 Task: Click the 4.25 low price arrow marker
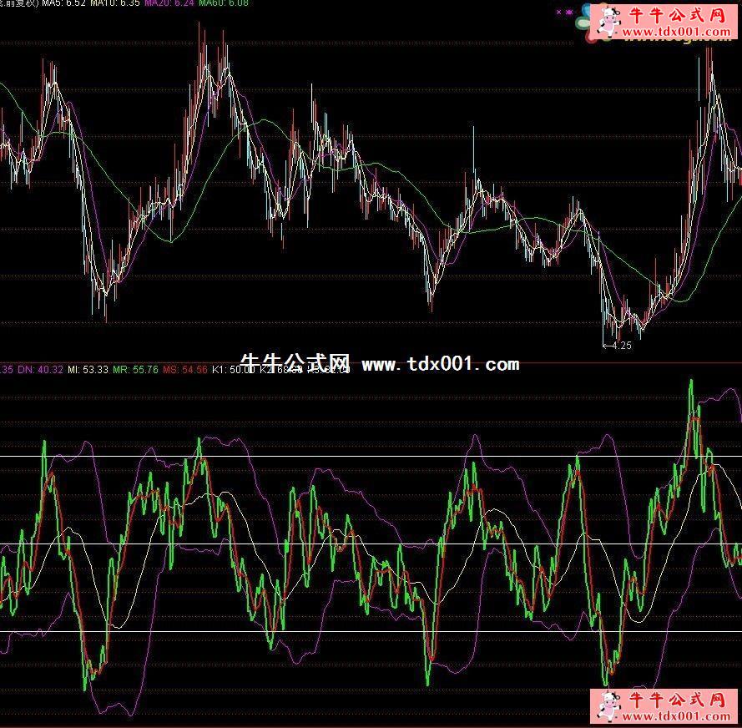coord(618,345)
